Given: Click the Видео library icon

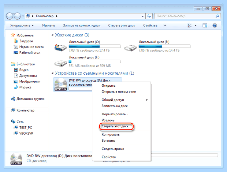Looking at the screenshot, I should click(16, 70).
